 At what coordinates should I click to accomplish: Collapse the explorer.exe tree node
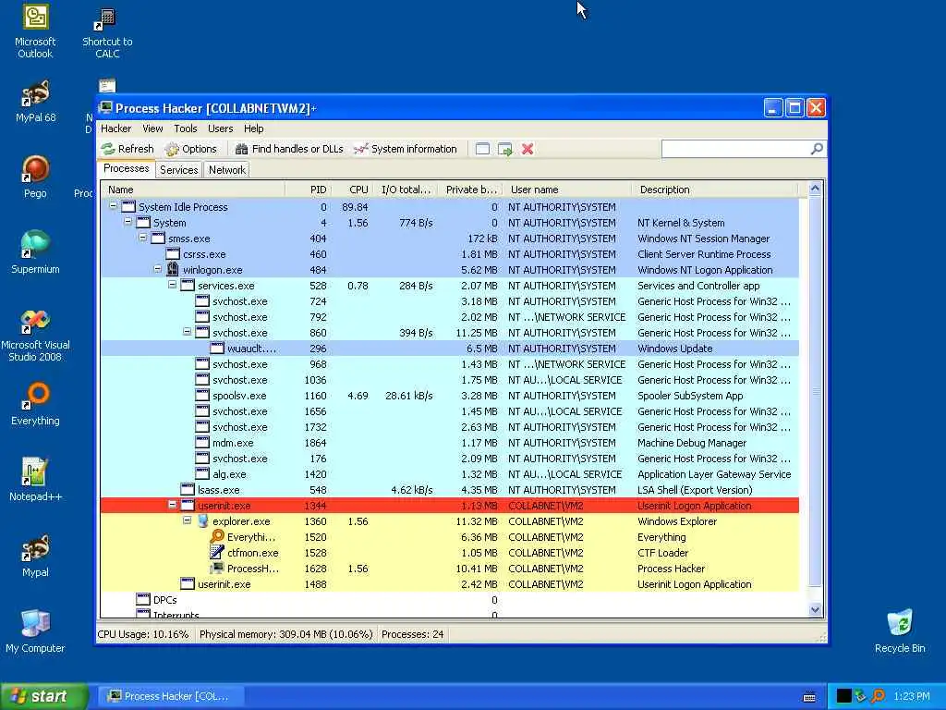(x=187, y=520)
